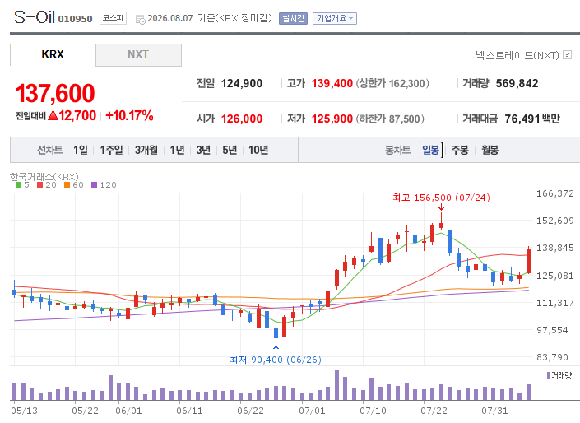Click the 한국거래소(KRX) chart label
This screenshot has height=423, width=580.
click(x=44, y=177)
